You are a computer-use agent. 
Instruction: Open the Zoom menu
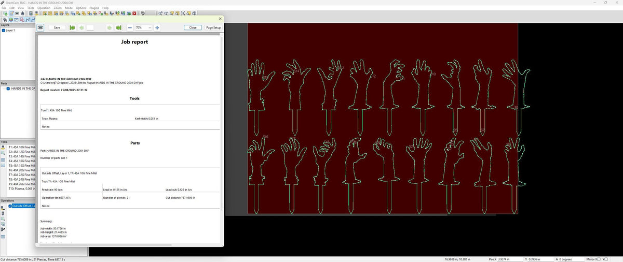(58, 8)
